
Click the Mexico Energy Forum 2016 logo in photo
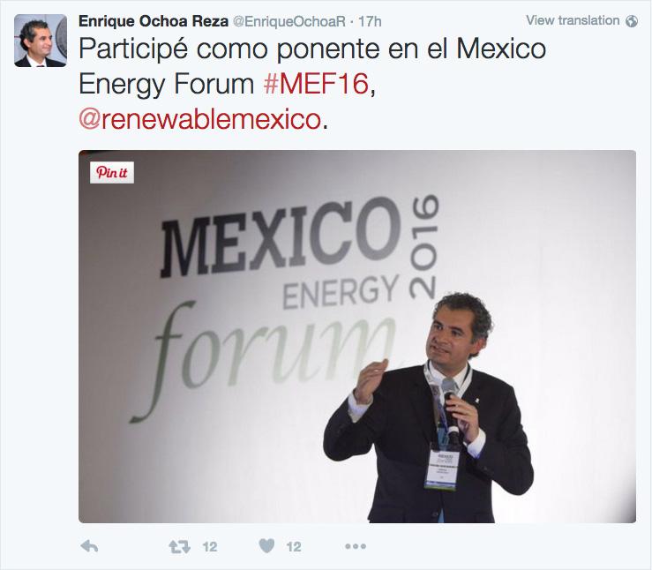(x=285, y=308)
